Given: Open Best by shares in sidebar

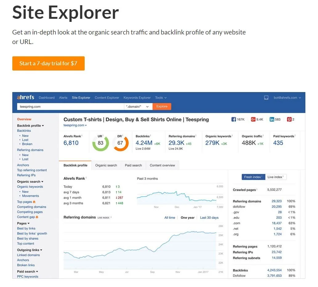Looking at the screenshot, I should (x=28, y=239).
